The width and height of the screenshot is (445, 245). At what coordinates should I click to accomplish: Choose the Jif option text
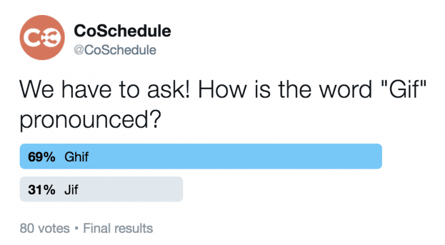(x=71, y=190)
